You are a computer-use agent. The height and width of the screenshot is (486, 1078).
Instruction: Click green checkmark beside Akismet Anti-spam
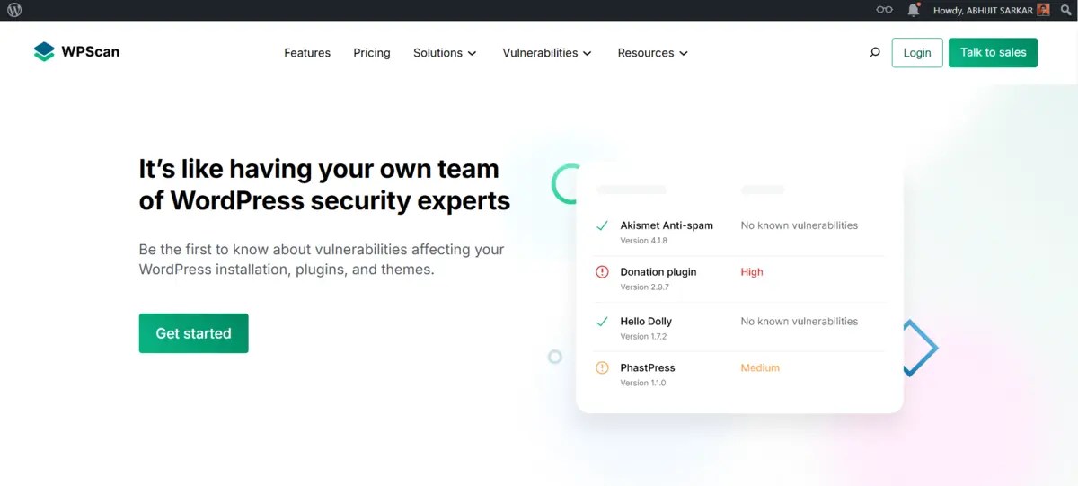click(602, 225)
